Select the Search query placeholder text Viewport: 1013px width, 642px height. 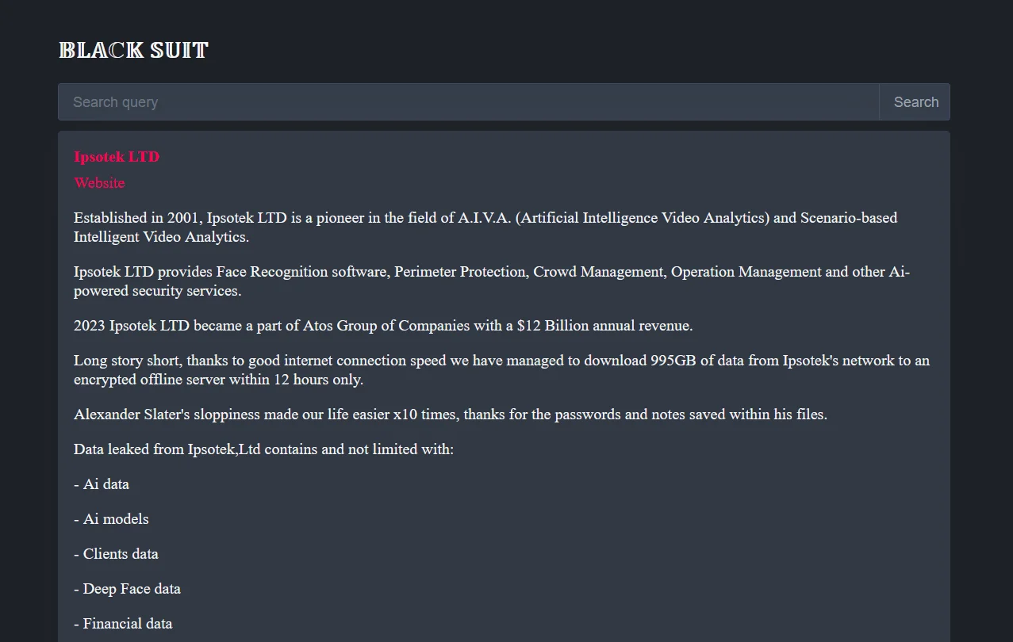[x=115, y=101]
